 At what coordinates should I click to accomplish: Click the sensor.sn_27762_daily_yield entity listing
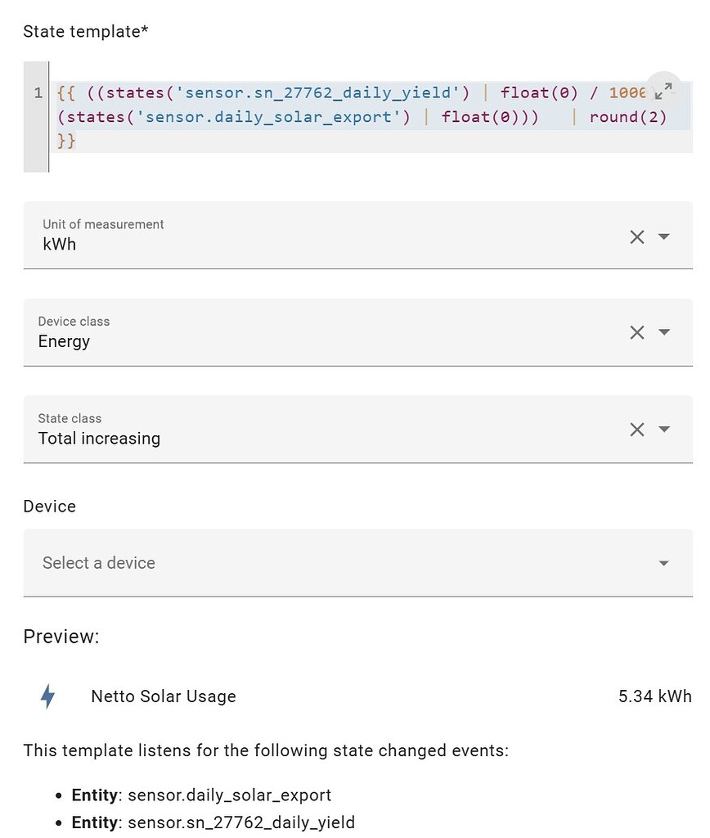[x=241, y=822]
